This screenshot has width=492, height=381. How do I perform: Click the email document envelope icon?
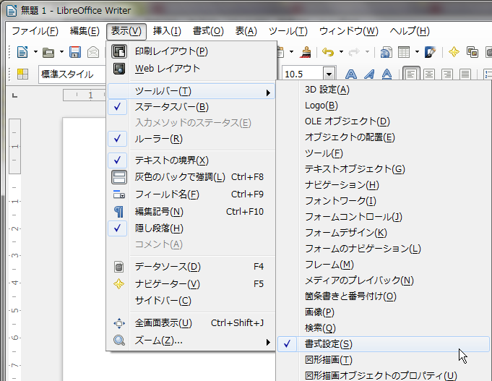point(93,52)
